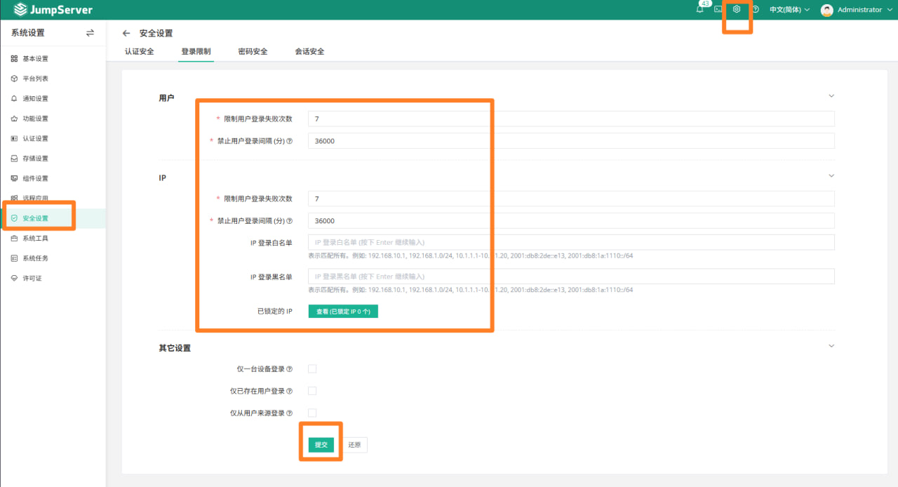Click the 提交 submit button
The width and height of the screenshot is (898, 487).
coord(321,445)
